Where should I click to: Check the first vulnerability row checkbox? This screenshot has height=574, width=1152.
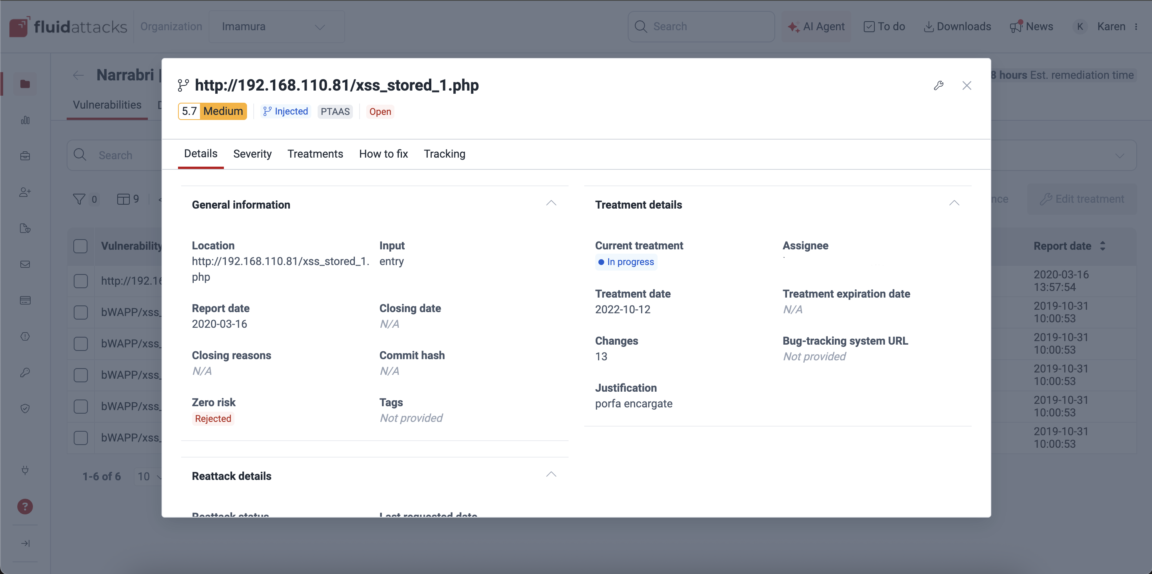pos(80,281)
